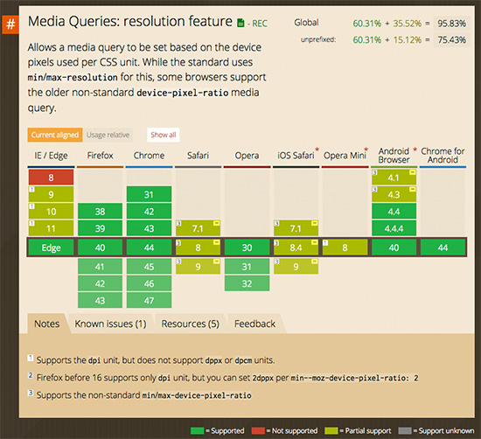Click the IE / Edge column header

pyautogui.click(x=51, y=156)
